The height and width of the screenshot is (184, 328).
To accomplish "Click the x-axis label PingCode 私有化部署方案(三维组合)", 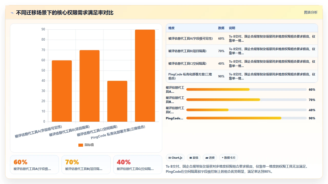I will pyautogui.click(x=118, y=132).
